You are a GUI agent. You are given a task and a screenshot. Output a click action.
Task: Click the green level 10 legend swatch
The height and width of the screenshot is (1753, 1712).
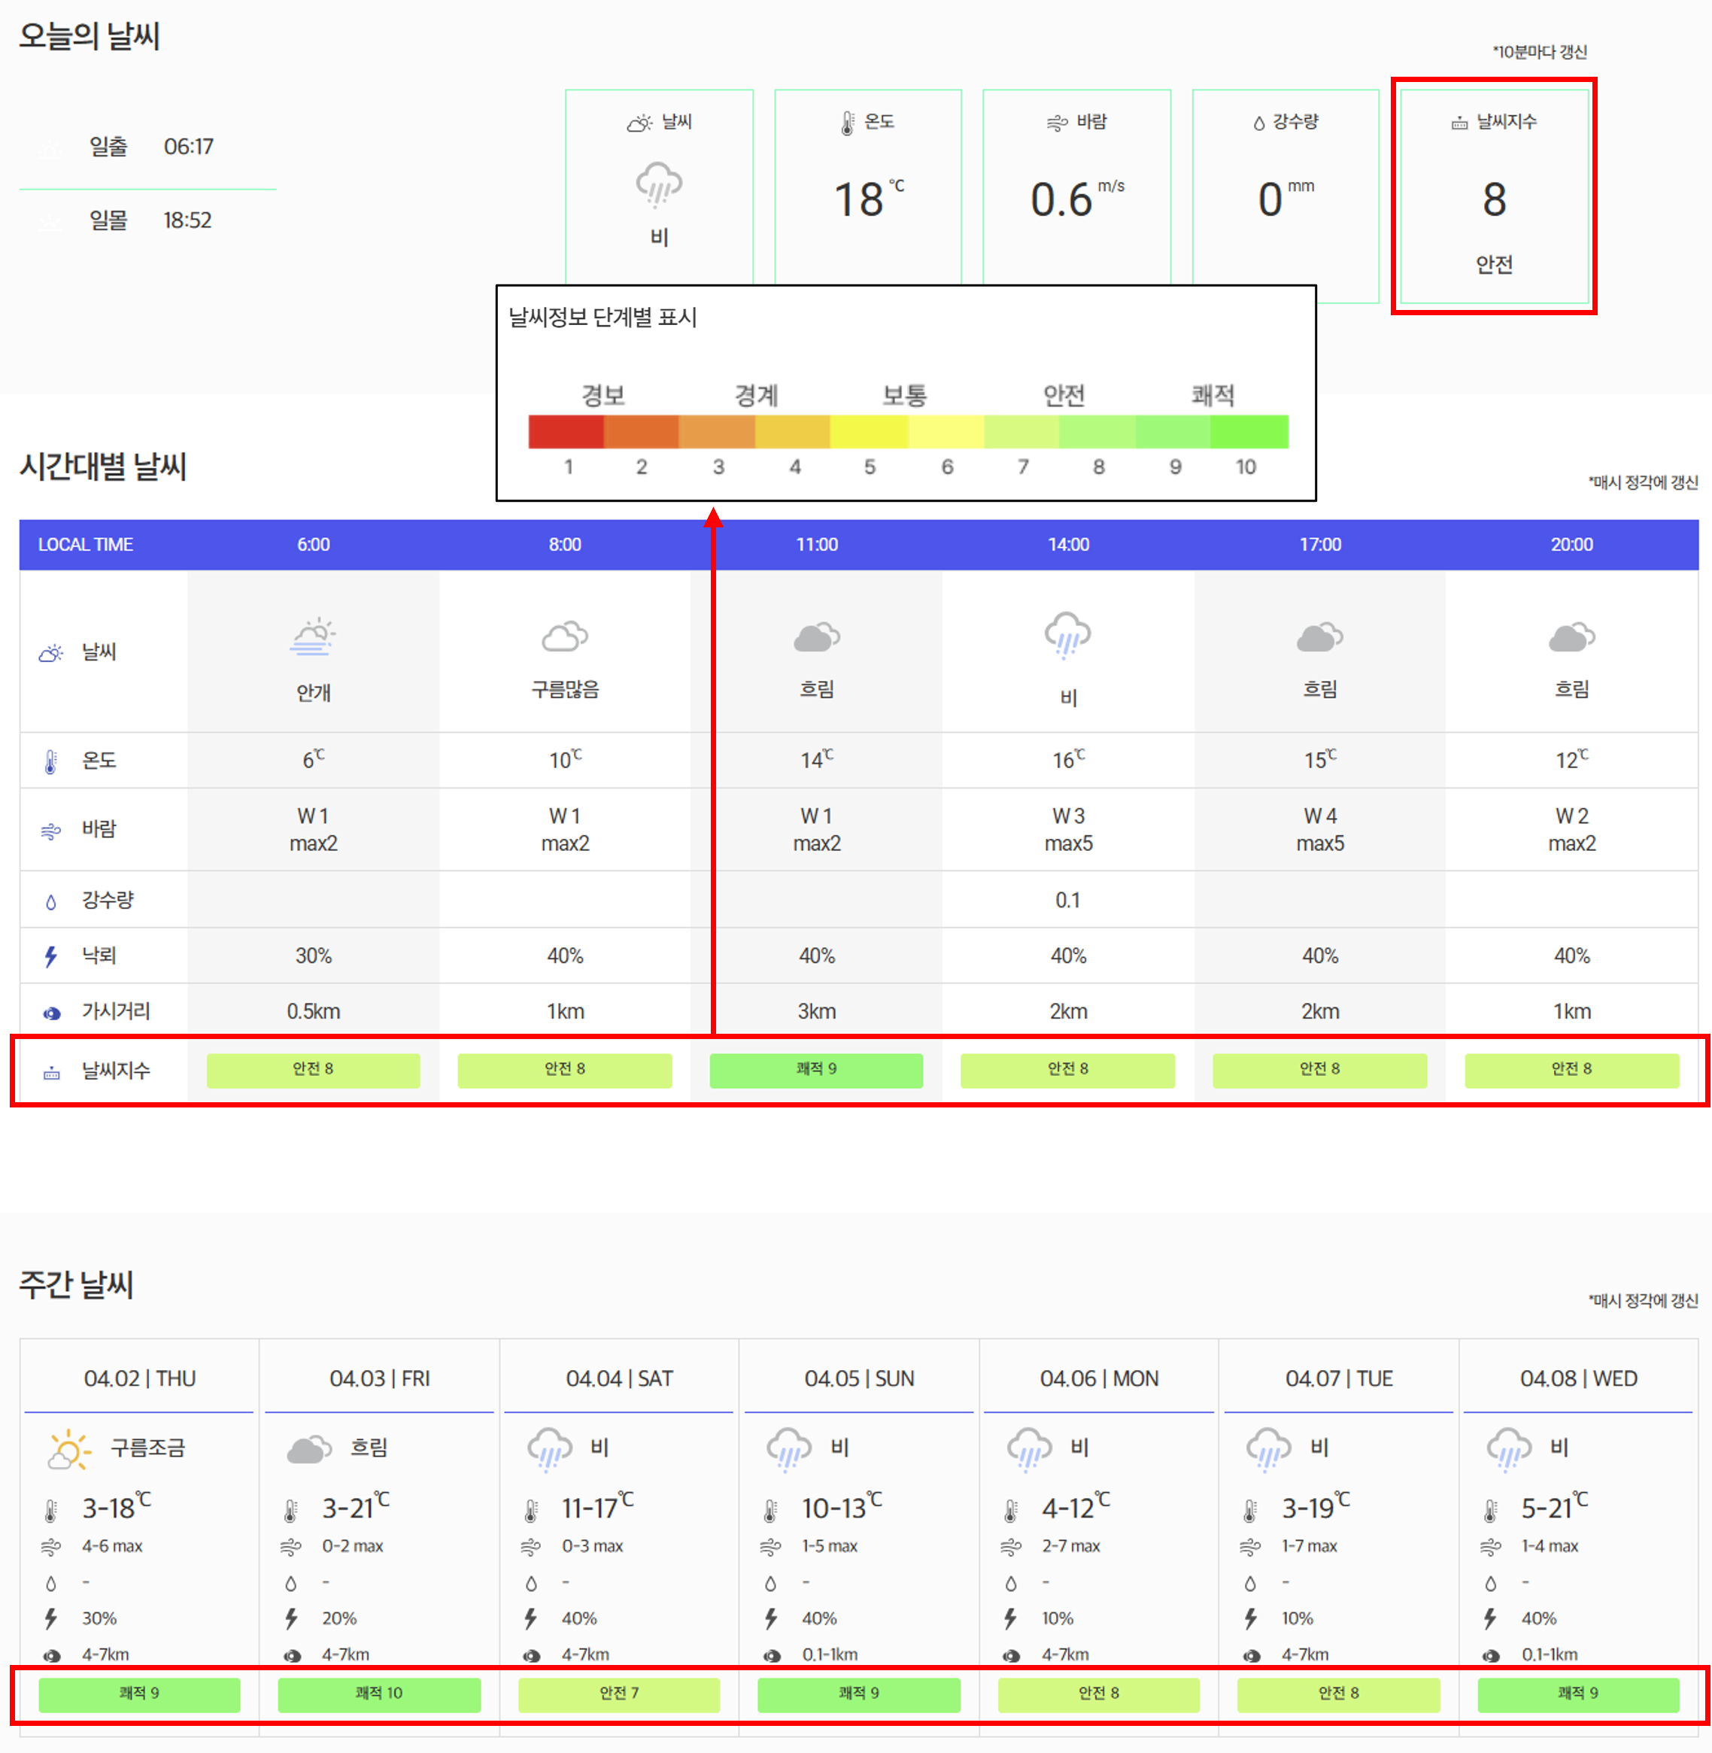coord(1248,432)
